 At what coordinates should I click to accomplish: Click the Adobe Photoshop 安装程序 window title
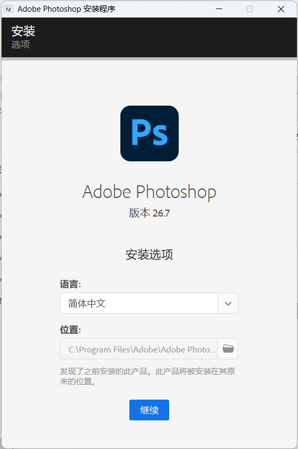click(66, 9)
